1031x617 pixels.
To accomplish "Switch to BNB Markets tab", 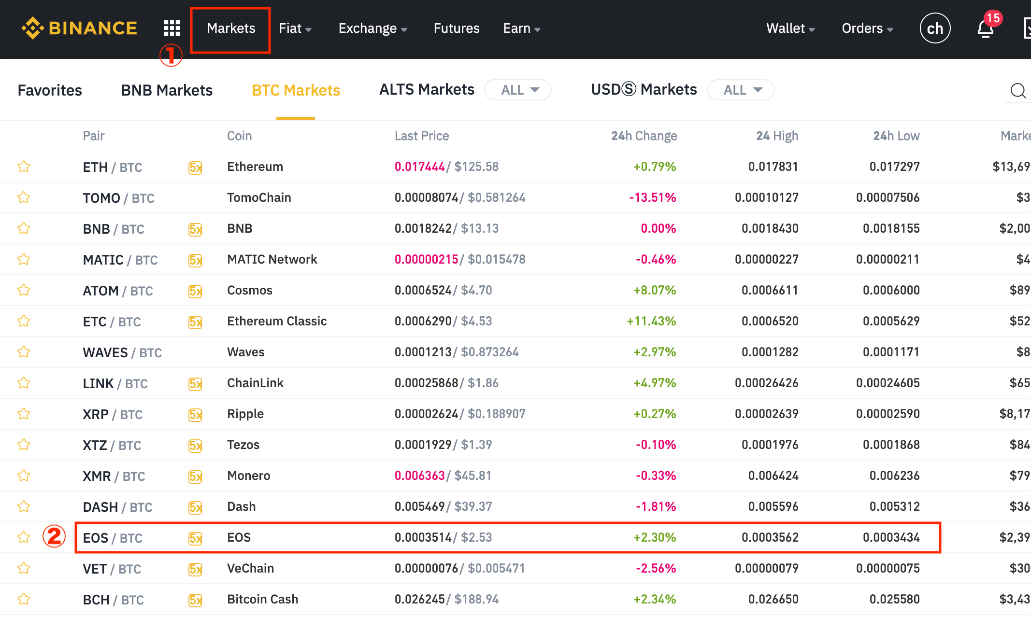I will pos(167,90).
